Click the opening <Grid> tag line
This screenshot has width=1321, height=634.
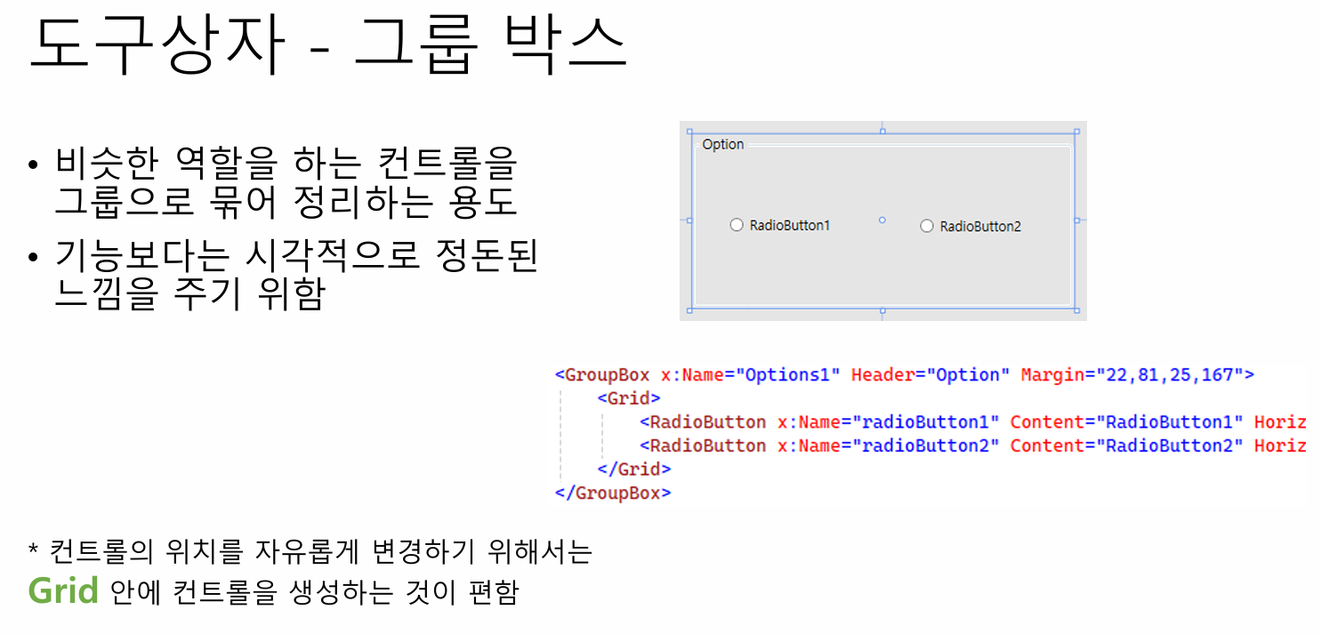[629, 397]
